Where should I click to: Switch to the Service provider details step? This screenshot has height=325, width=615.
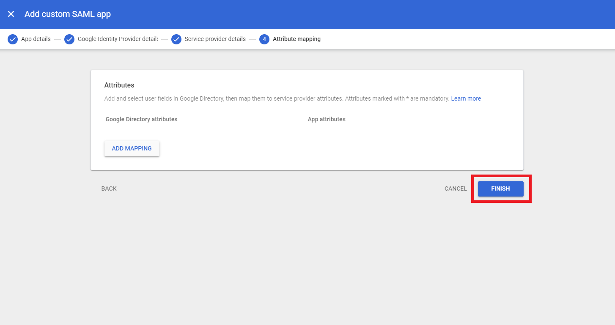coord(215,39)
